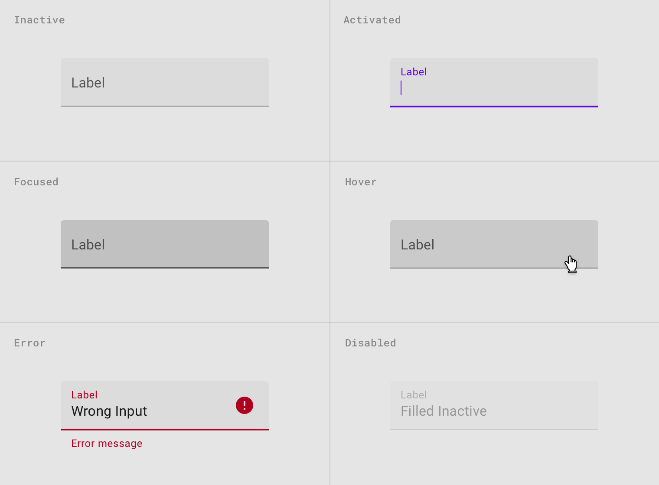Click the Hover state Label field
The width and height of the screenshot is (659, 485).
tap(494, 244)
